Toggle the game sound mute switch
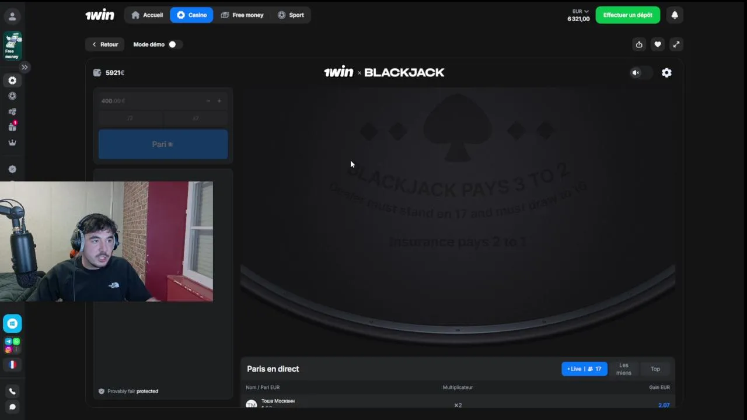The width and height of the screenshot is (747, 420). (x=640, y=73)
